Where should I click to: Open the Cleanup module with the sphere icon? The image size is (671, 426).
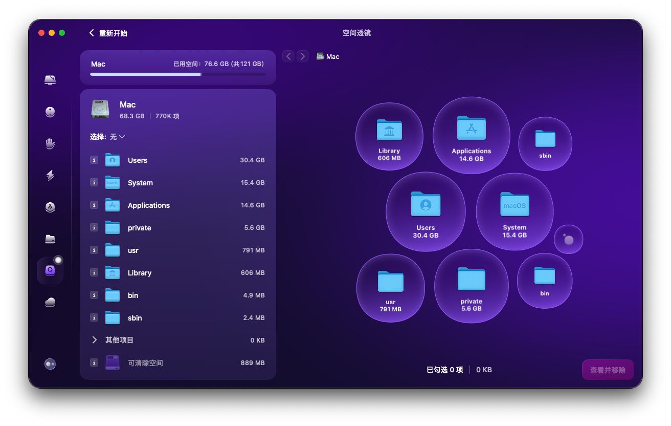point(50,112)
